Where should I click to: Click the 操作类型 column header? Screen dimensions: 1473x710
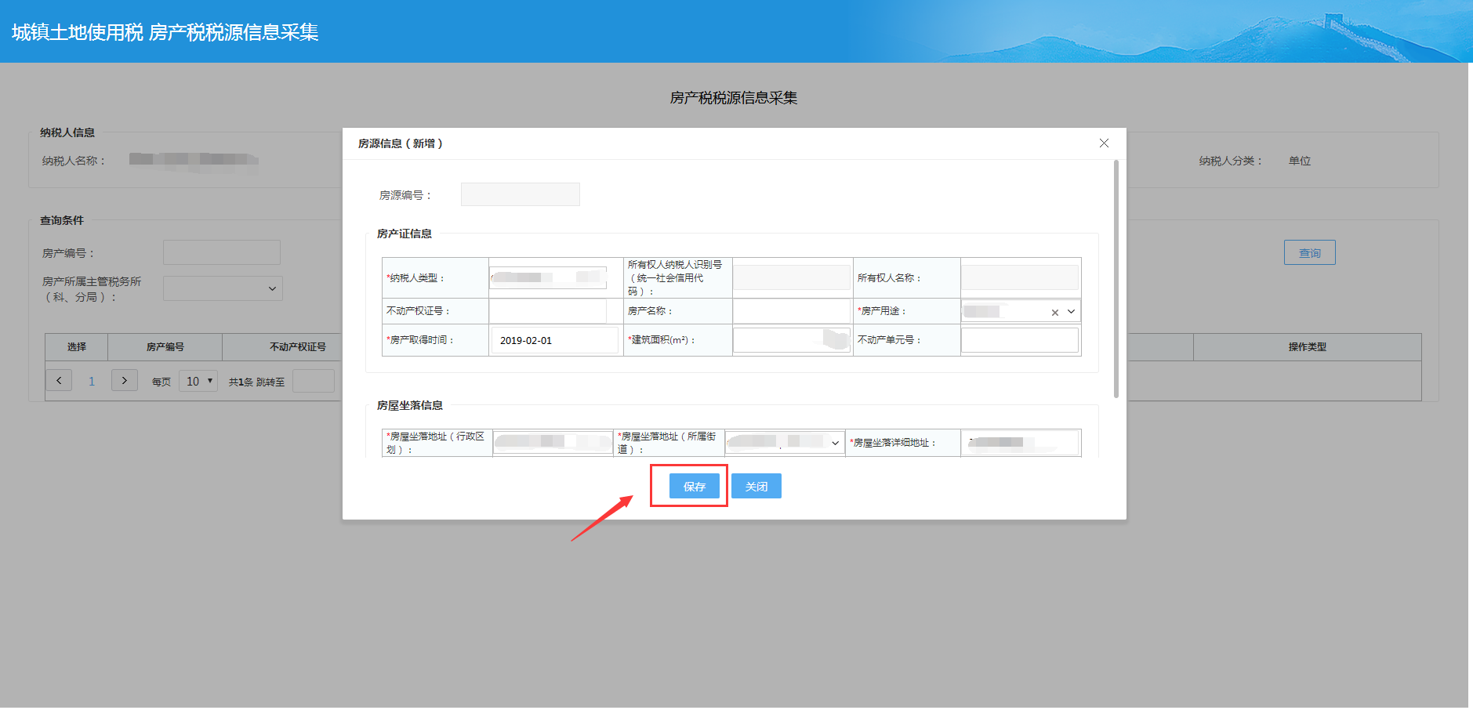[1308, 346]
